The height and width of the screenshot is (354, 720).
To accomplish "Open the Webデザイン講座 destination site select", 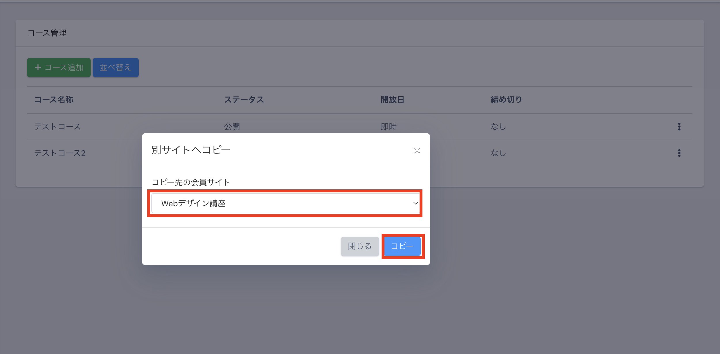I will (x=285, y=203).
